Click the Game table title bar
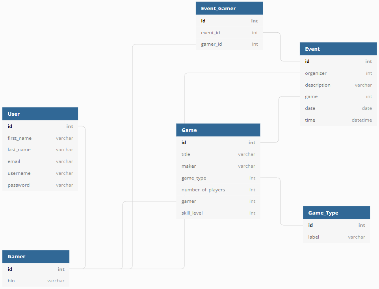379x289 pixels. 218,130
